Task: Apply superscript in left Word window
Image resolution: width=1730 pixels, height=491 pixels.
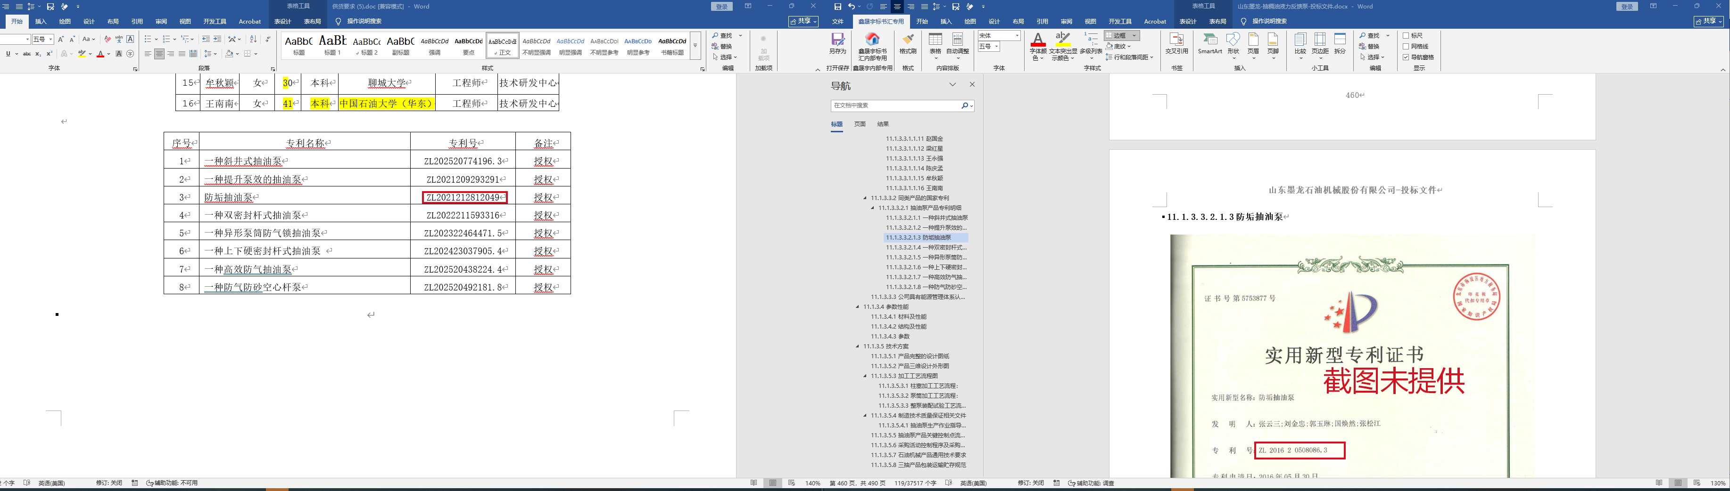Action: pyautogui.click(x=49, y=54)
